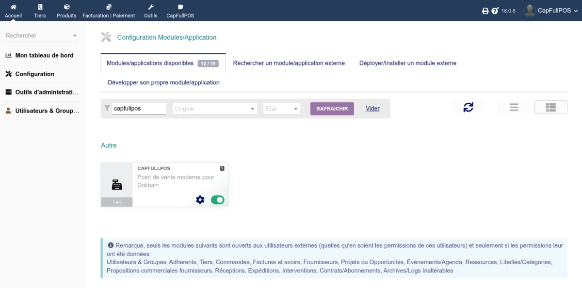Open module info question mark icon
582x288 pixels.
click(222, 169)
